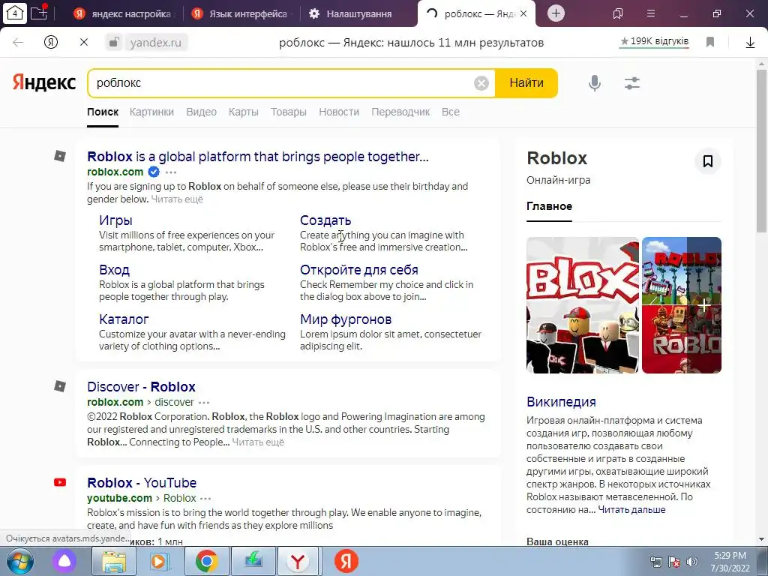
Task: Select the 'Главное' tab in Roblox card
Action: (x=549, y=206)
